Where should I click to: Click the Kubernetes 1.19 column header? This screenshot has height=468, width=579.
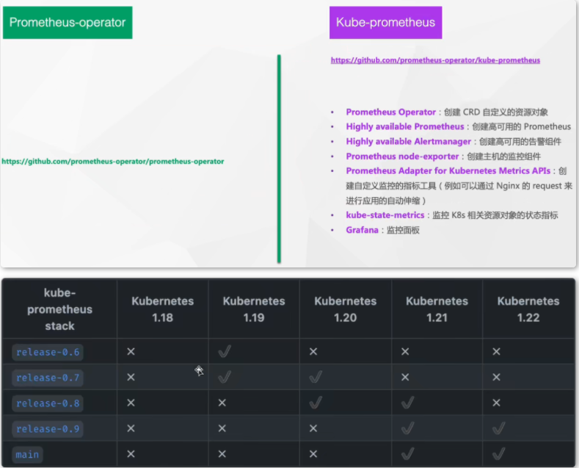(x=254, y=309)
